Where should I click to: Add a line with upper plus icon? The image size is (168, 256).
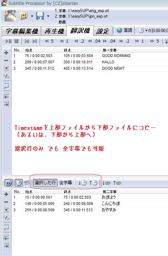[x=6, y=53]
